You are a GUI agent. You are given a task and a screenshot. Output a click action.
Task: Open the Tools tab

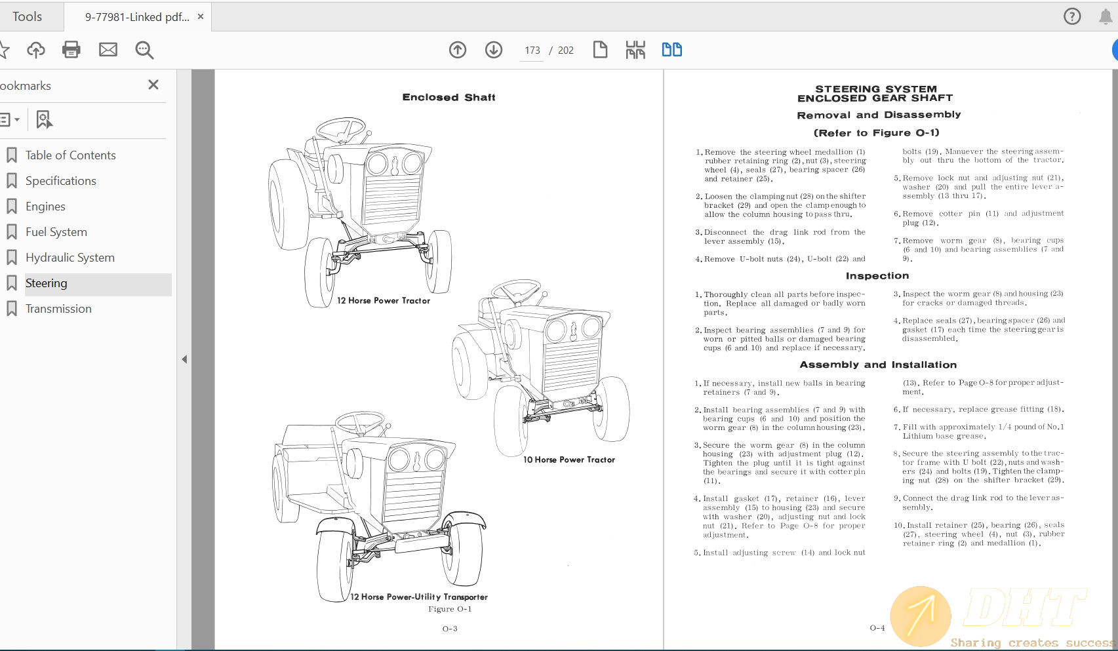(27, 16)
